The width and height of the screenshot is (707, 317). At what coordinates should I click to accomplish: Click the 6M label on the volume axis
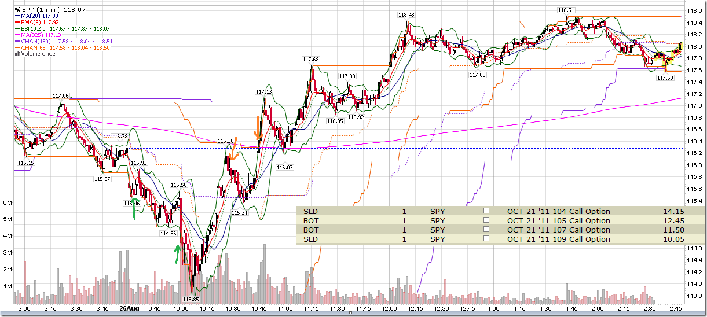8,202
